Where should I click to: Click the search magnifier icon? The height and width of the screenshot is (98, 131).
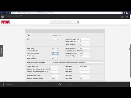78,22
